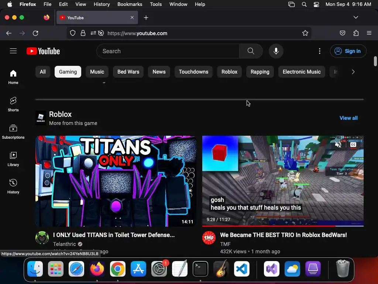Reload the current page
378x284 pixels.
tap(35, 33)
